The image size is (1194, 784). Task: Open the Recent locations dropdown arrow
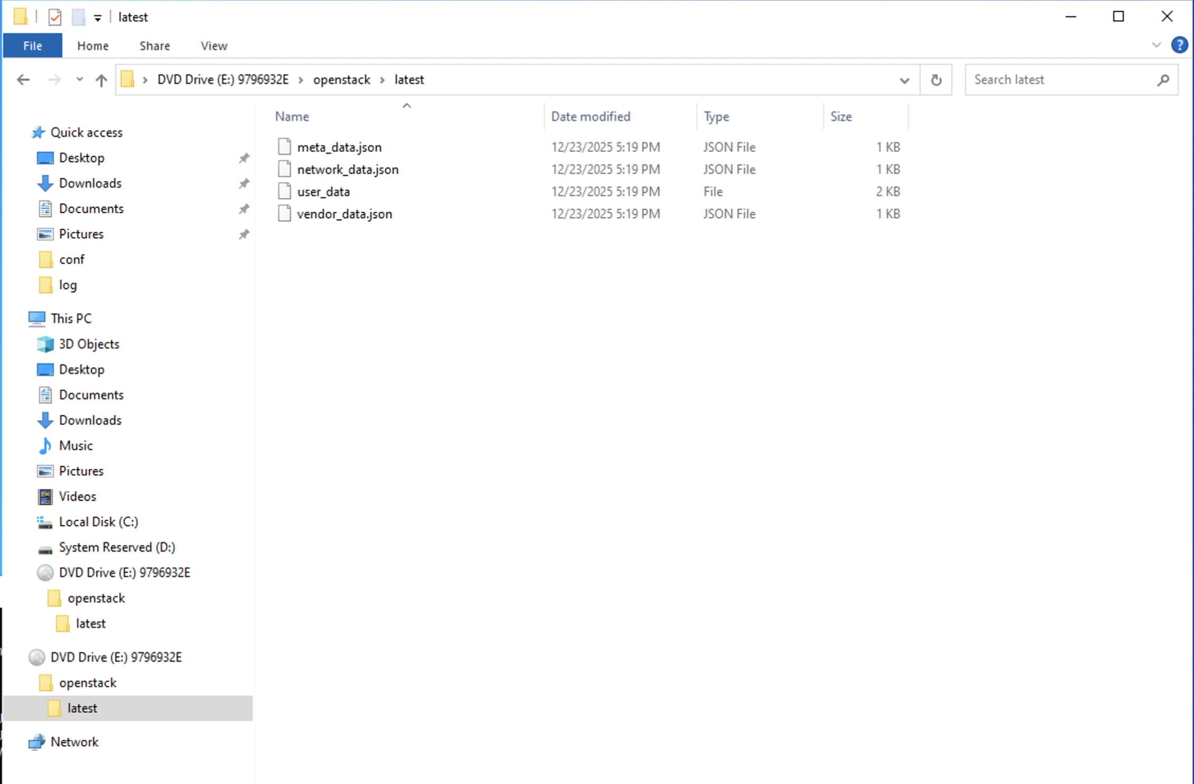pos(80,80)
